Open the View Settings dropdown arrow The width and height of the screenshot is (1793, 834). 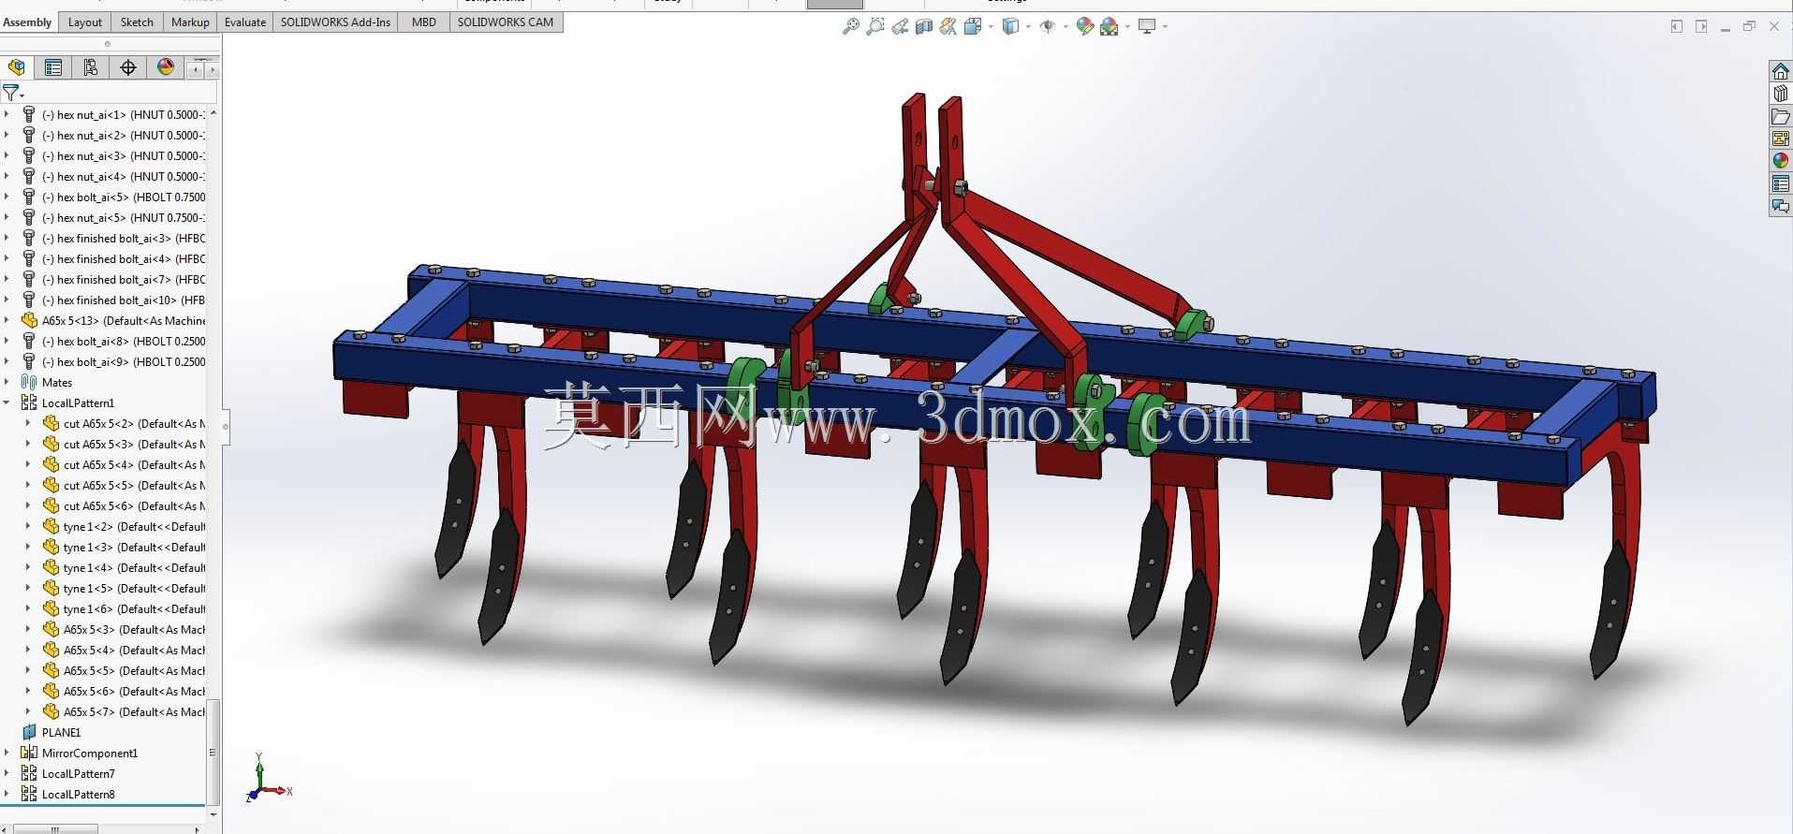[1165, 26]
